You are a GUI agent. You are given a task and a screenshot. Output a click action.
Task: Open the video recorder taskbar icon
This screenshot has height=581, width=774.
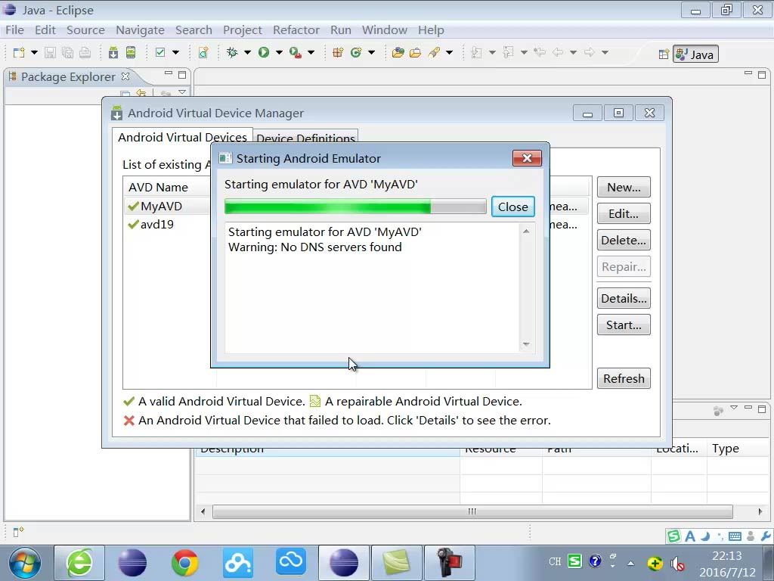click(x=449, y=563)
